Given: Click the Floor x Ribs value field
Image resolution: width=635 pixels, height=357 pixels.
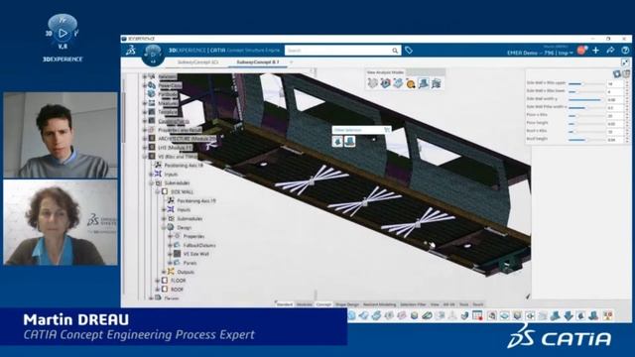Looking at the screenshot, I should pos(615,116).
